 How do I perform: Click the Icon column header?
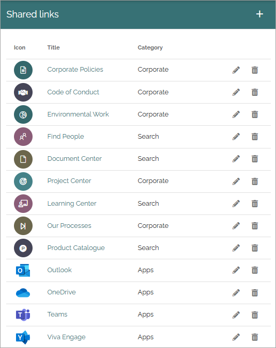20,47
